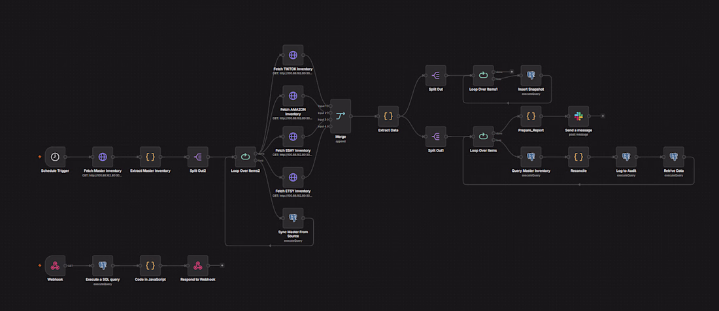Open the Extract Data code node
The height and width of the screenshot is (311, 719).
pyautogui.click(x=388, y=116)
